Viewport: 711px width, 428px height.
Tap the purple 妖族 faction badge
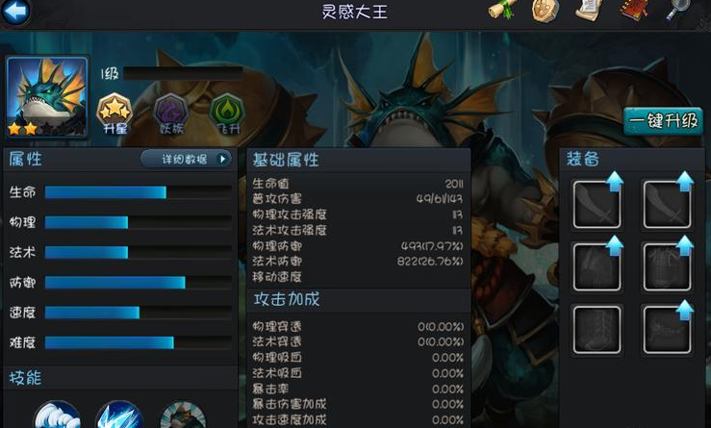171,113
